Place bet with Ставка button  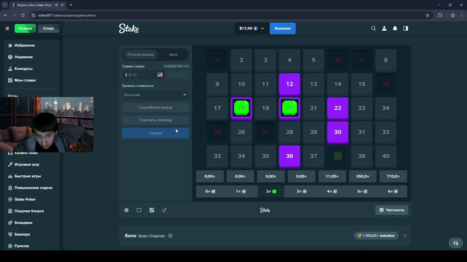tap(156, 133)
